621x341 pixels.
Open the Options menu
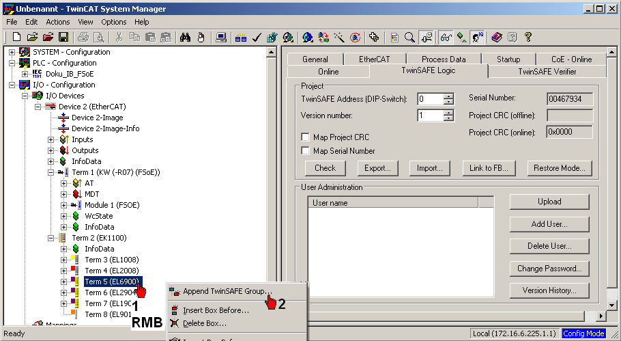click(x=114, y=22)
